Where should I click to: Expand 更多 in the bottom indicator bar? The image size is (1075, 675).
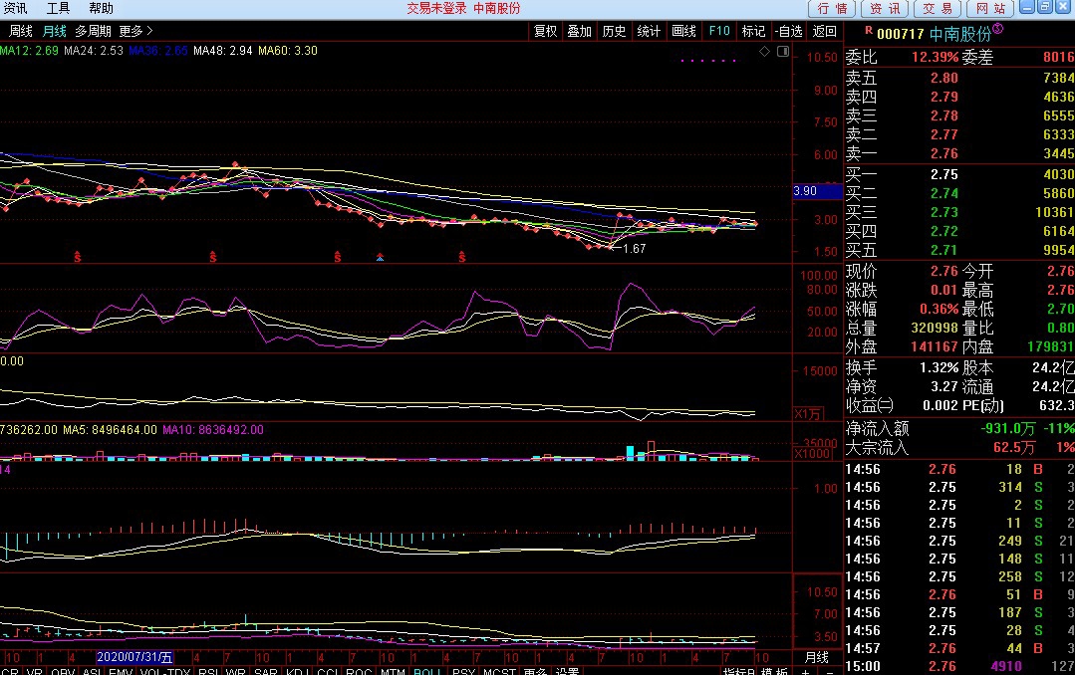[x=535, y=671]
